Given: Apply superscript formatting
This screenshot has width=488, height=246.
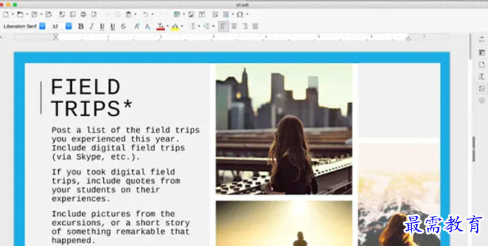Looking at the screenshot, I should 137,27.
